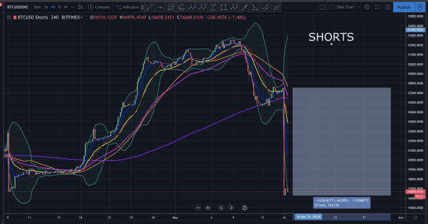Select the horizontal line tool
Image resolution: width=428 pixels, height=224 pixels.
[x=160, y=7]
